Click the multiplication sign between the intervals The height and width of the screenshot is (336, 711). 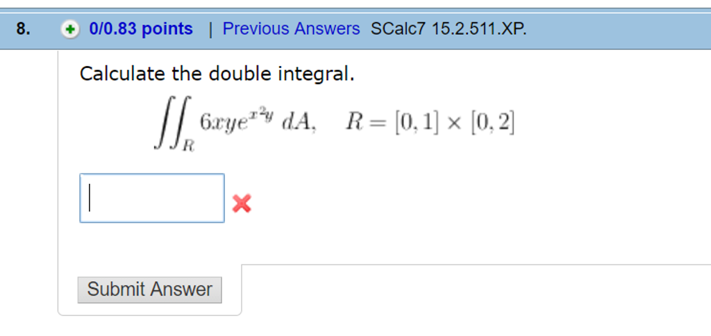454,124
